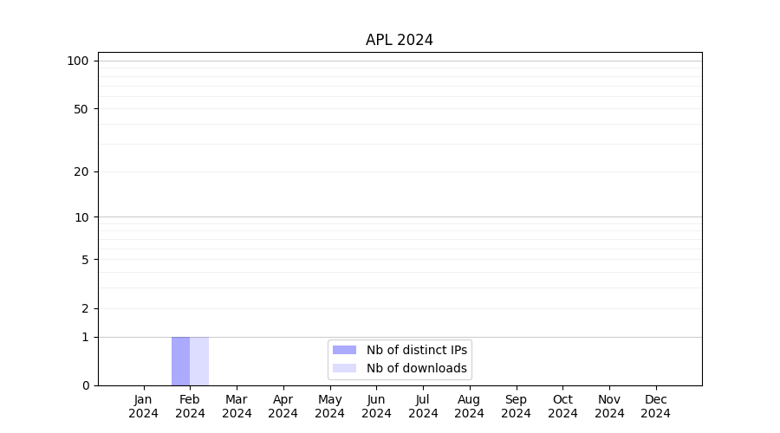Select the 50 tick on the y-axis
The height and width of the screenshot is (433, 780).
pos(81,109)
